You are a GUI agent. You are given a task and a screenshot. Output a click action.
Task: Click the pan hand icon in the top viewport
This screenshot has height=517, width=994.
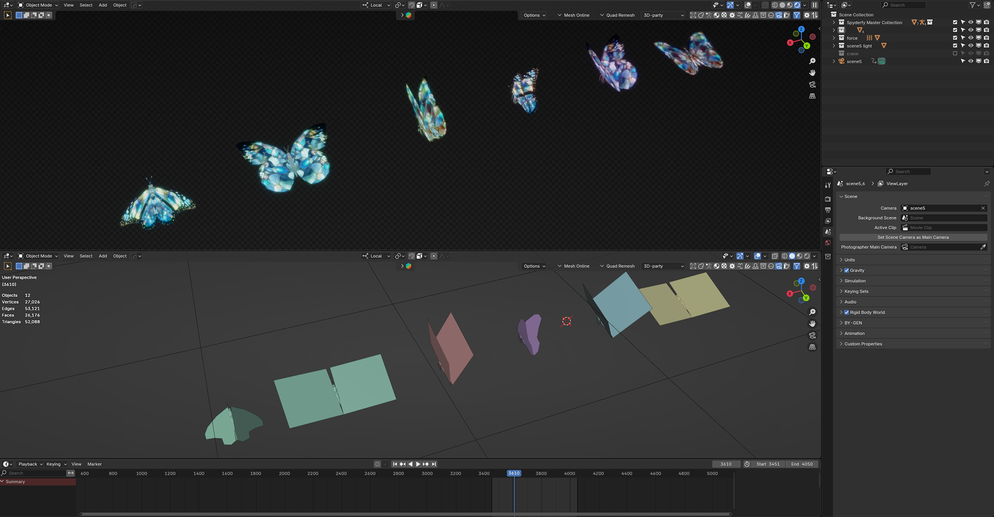point(812,73)
